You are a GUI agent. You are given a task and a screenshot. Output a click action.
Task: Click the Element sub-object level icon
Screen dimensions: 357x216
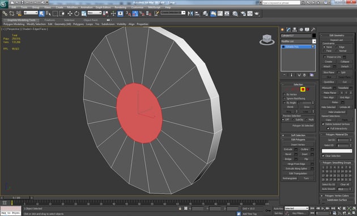[x=308, y=89]
